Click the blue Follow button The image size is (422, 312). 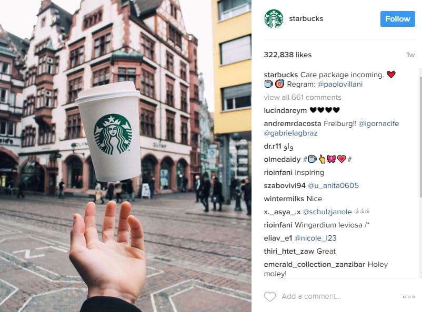point(397,19)
